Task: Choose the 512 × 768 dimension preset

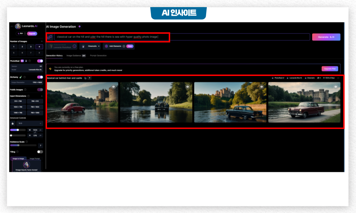Action: coord(18,101)
